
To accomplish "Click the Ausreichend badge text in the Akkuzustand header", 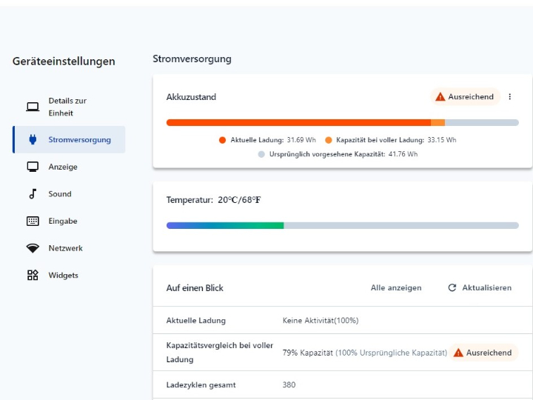I will click(471, 97).
